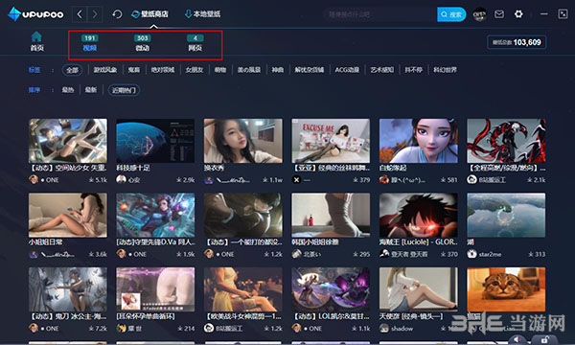Select the 绝对领域 tag filter
This screenshot has width=575, height=345.
(x=163, y=70)
